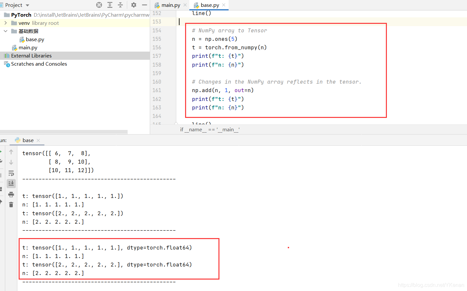Click print(f"t: {t}") on line 157
Screen dimensions: 467x291
click(218, 56)
